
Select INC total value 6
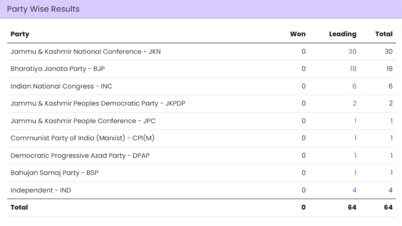pos(390,86)
